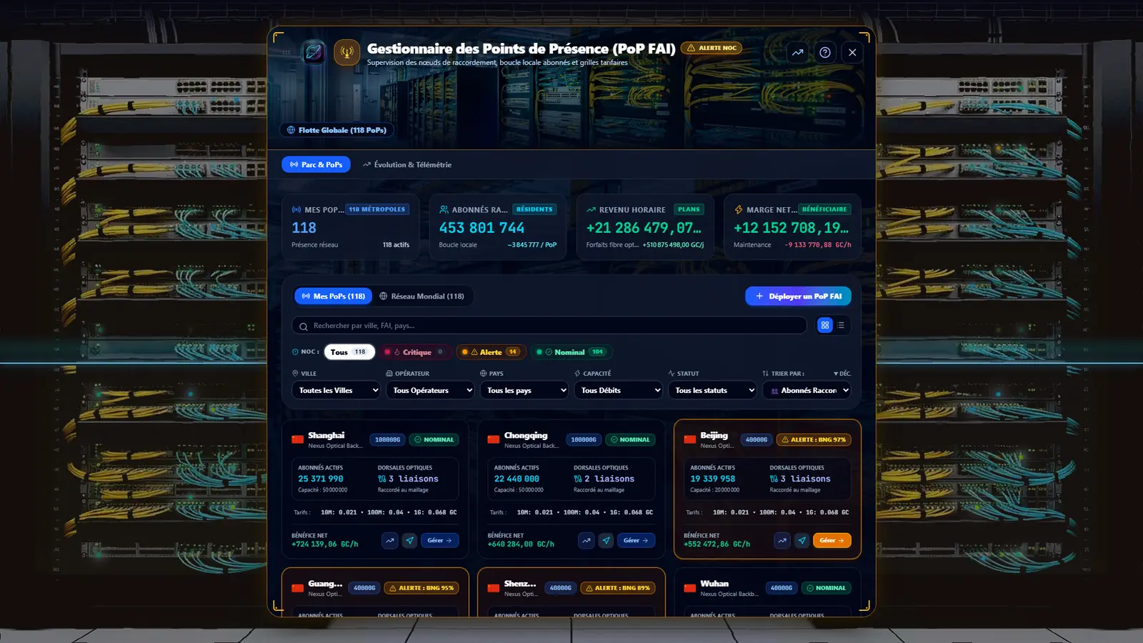Image resolution: width=1143 pixels, height=643 pixels.
Task: Click the planet app icon in header
Action: pos(314,52)
